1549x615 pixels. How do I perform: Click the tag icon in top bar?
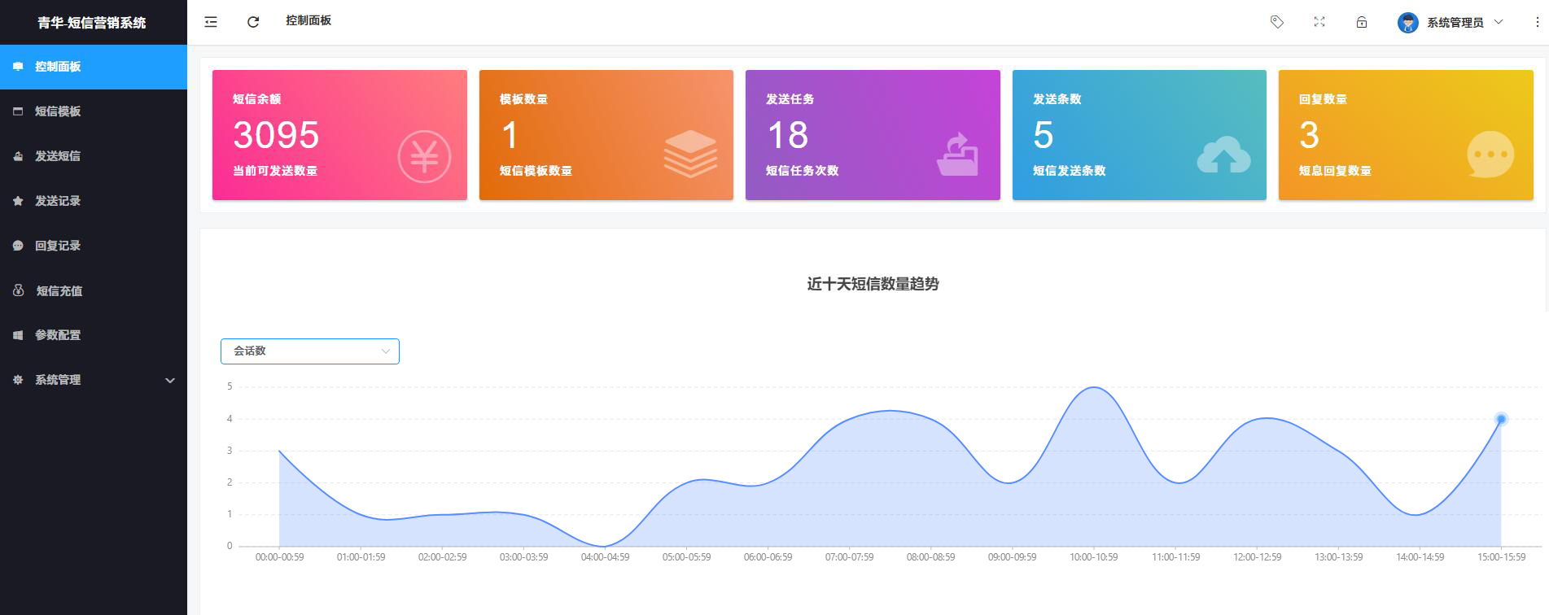pos(1277,22)
